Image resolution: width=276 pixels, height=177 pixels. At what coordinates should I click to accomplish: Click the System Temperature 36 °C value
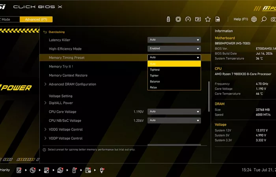click(259, 58)
